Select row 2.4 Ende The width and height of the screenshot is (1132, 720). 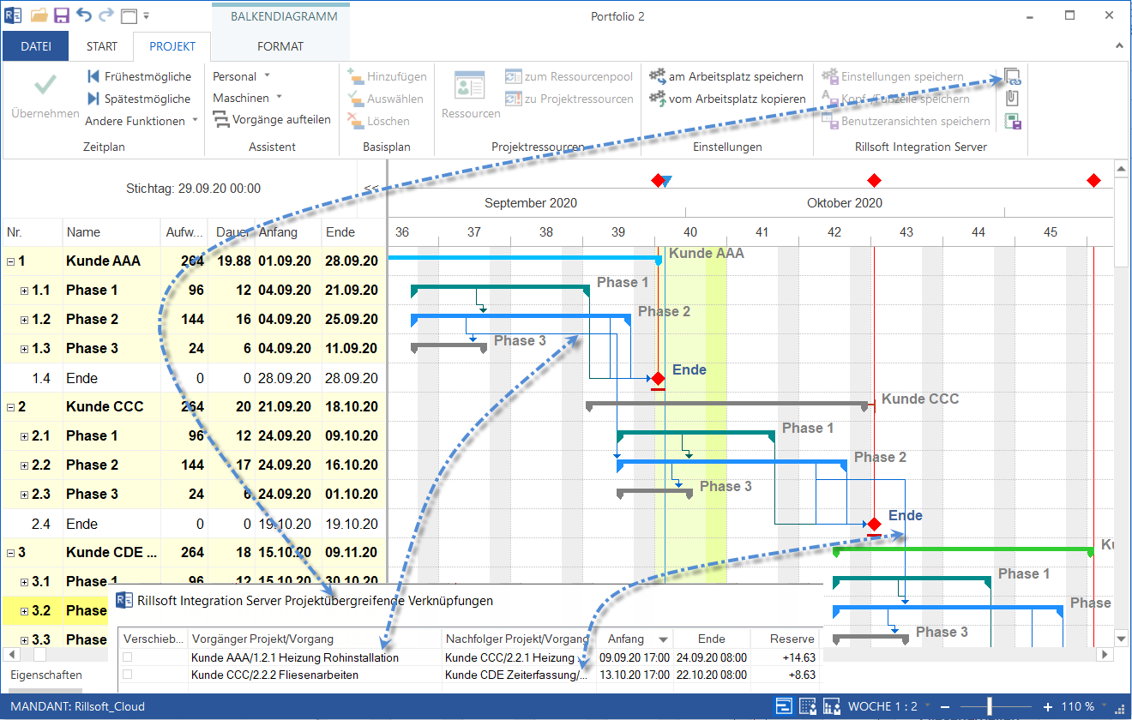point(193,524)
